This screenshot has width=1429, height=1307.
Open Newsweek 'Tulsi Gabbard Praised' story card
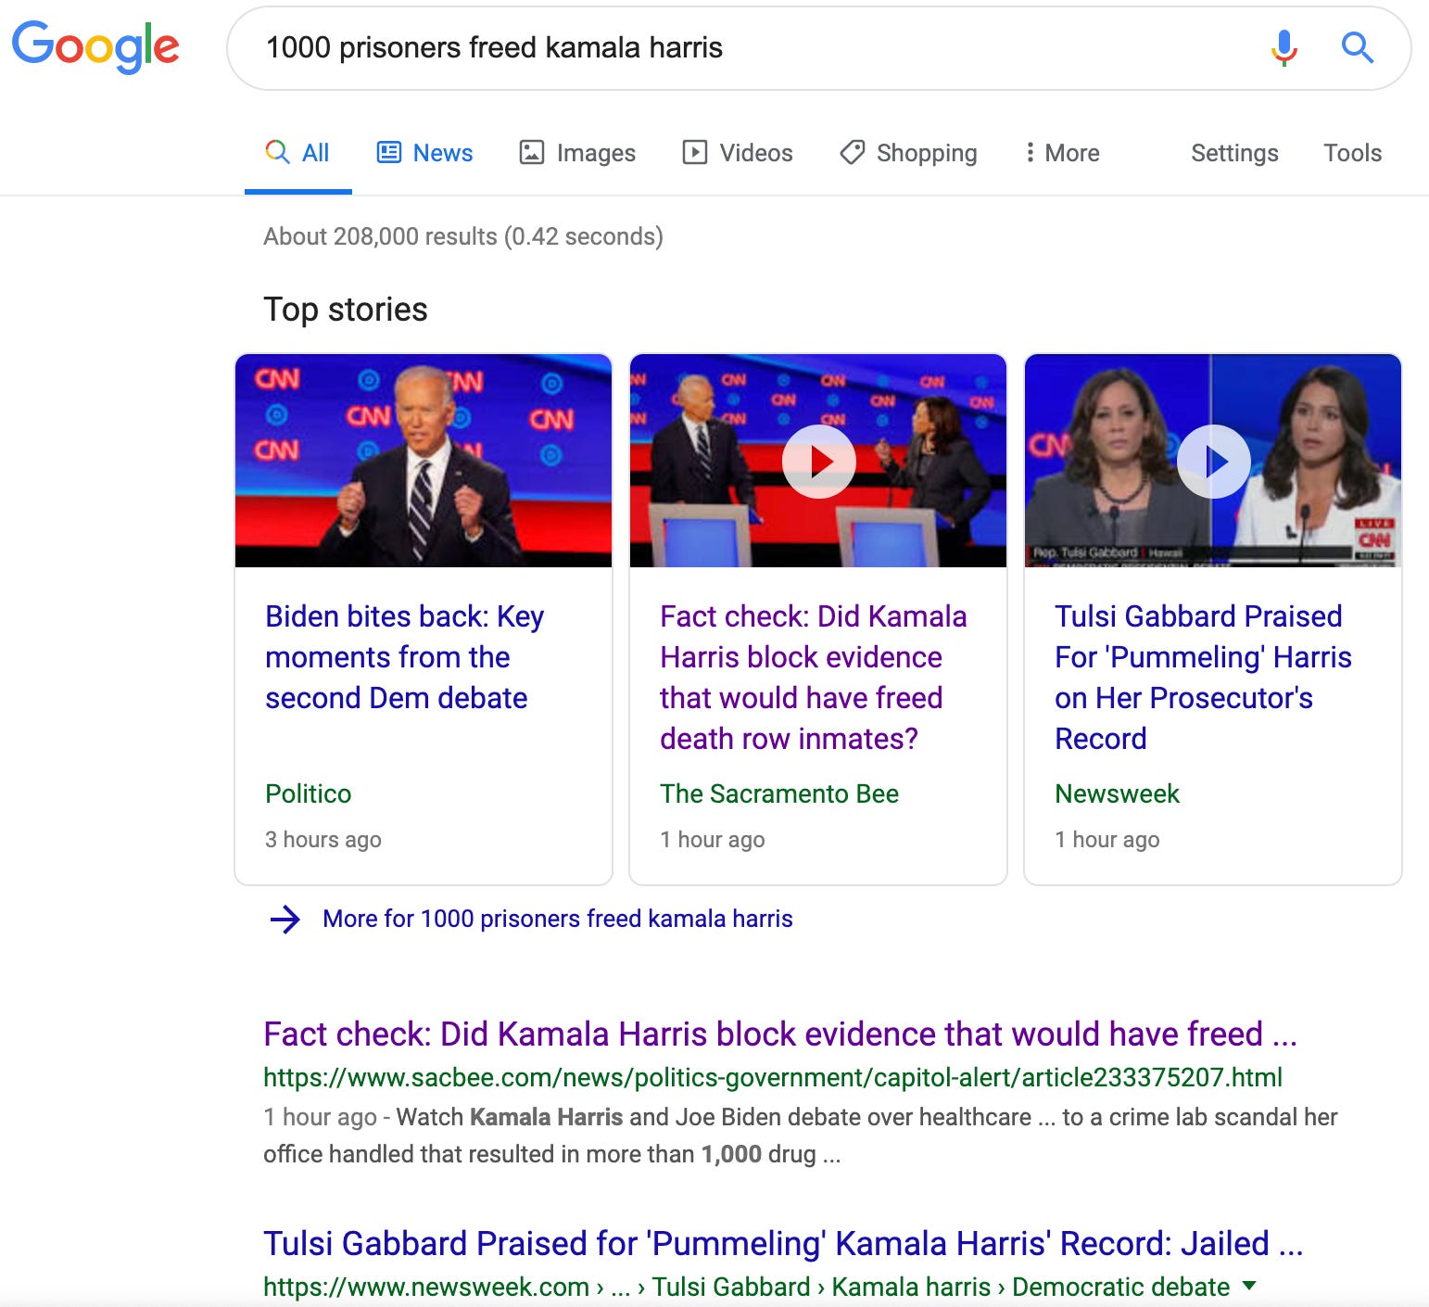(1203, 678)
